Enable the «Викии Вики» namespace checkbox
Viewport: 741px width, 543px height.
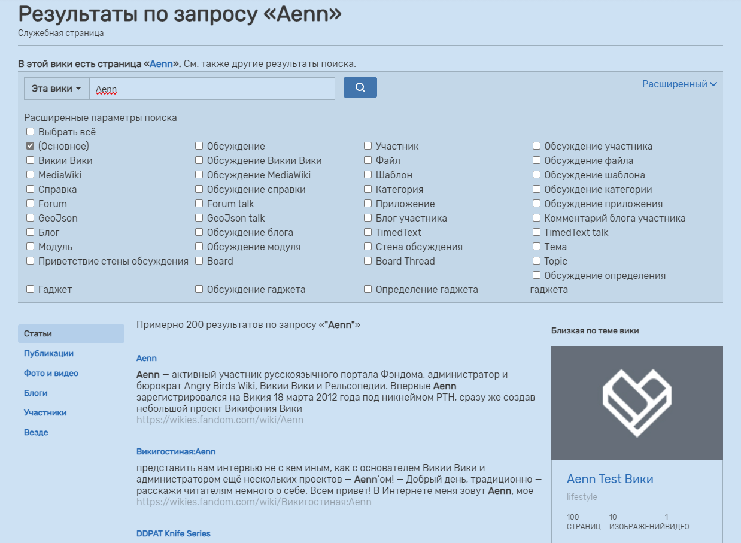(30, 160)
